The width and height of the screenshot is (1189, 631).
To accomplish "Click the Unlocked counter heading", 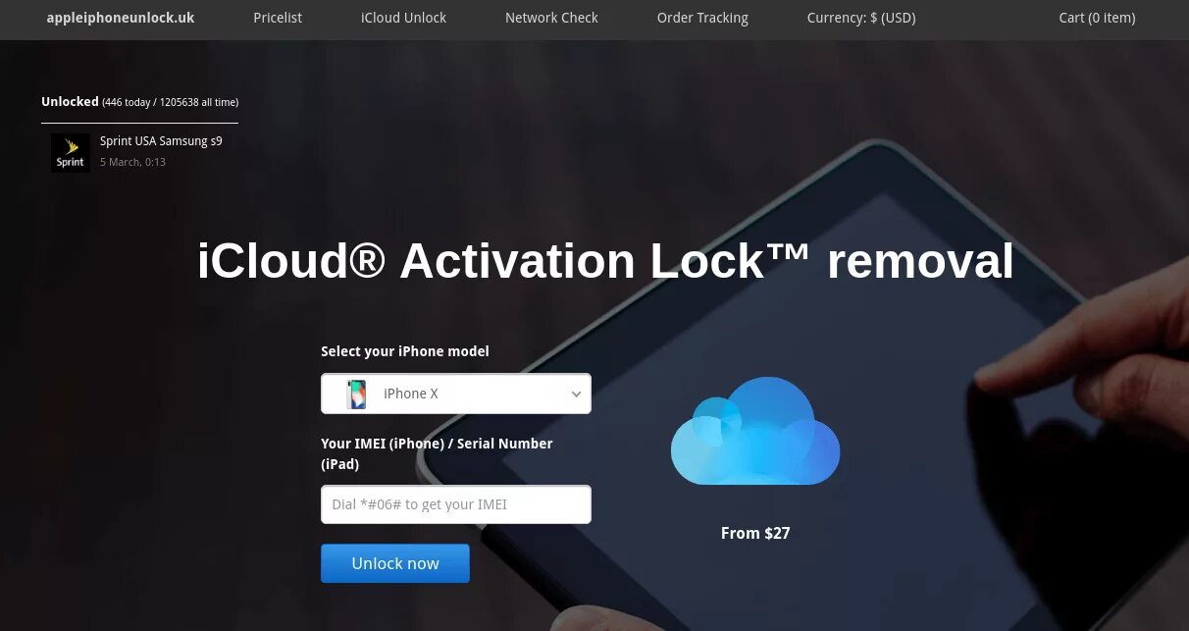I will pos(139,102).
